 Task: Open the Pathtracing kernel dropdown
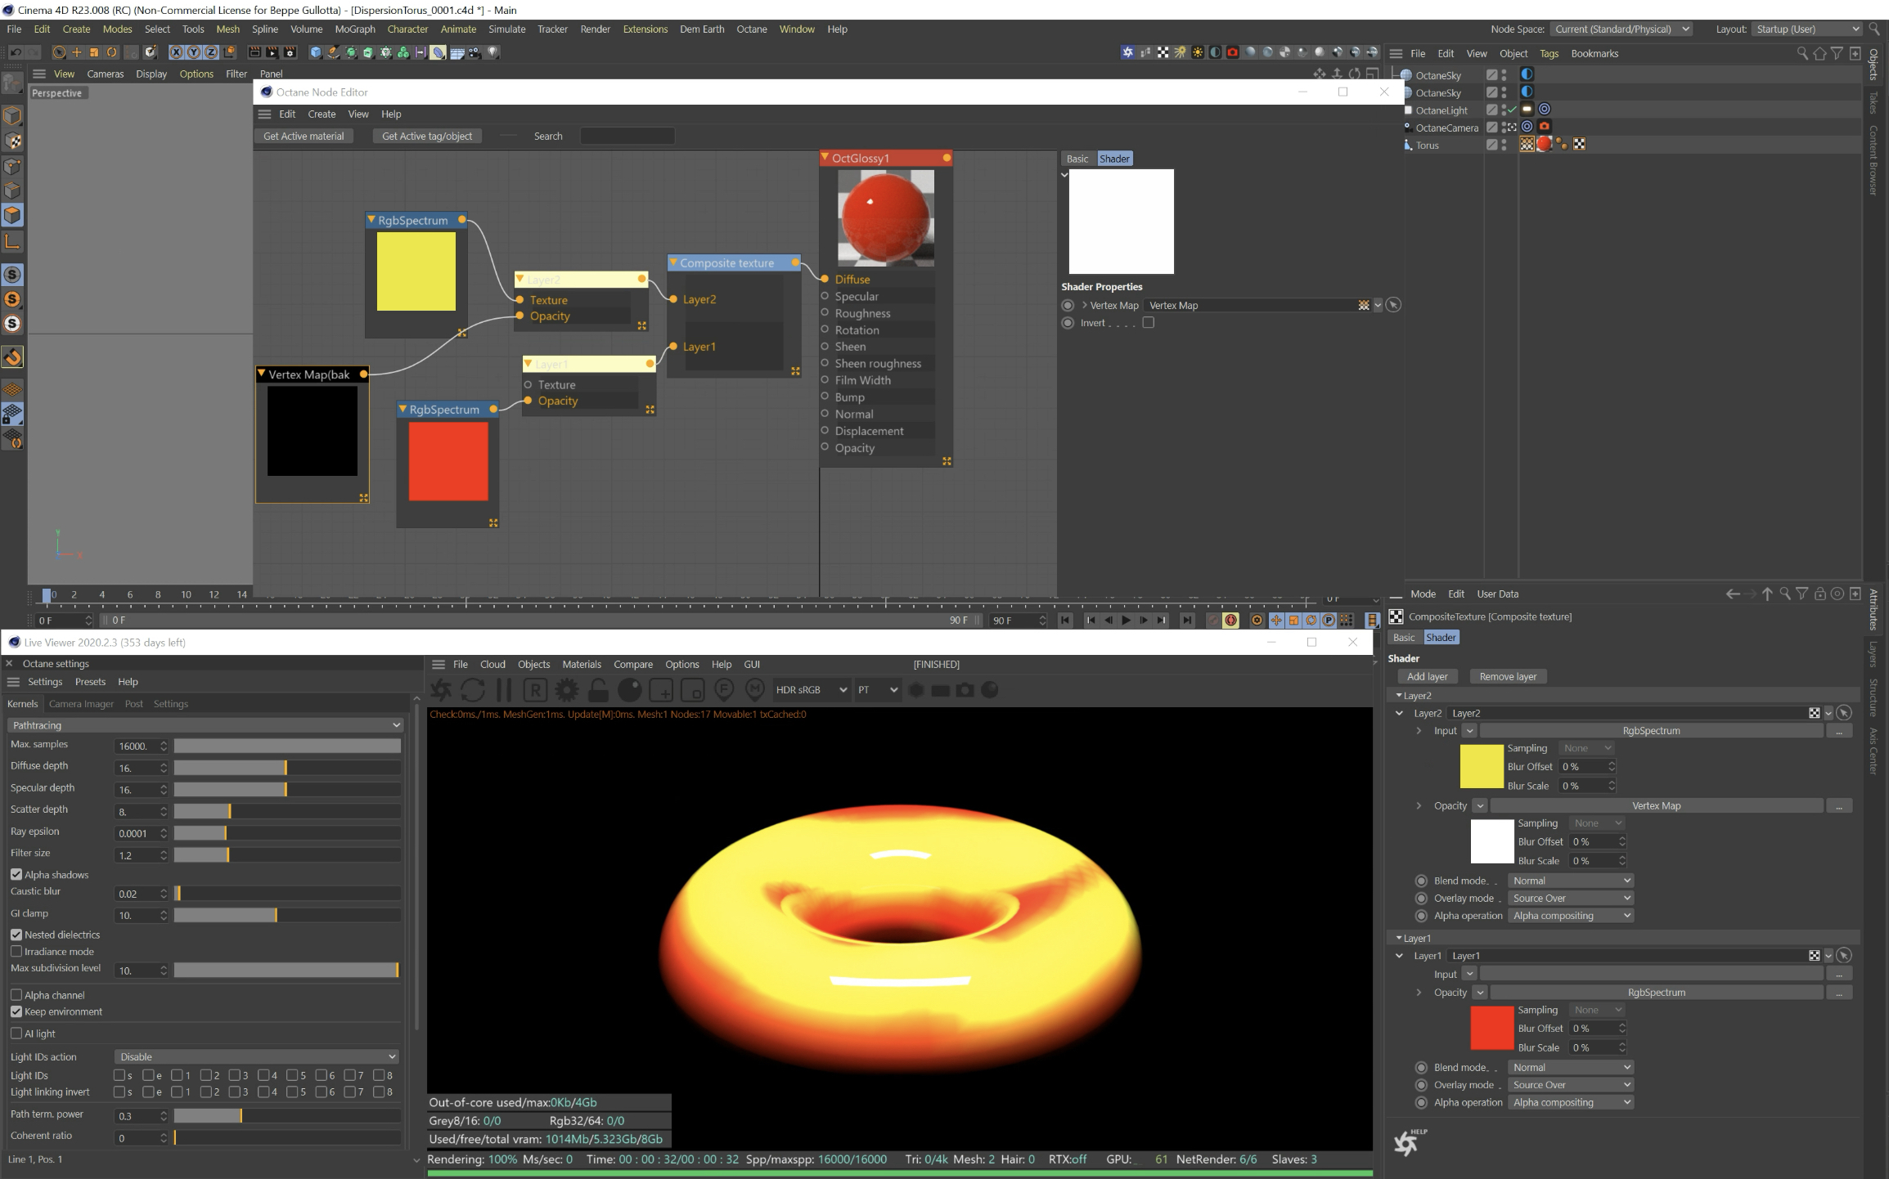pyautogui.click(x=205, y=725)
